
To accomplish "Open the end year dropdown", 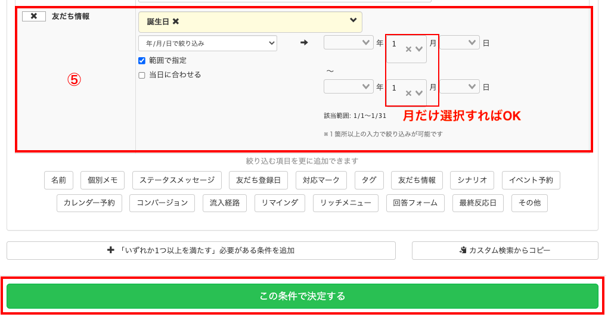I will tap(348, 86).
